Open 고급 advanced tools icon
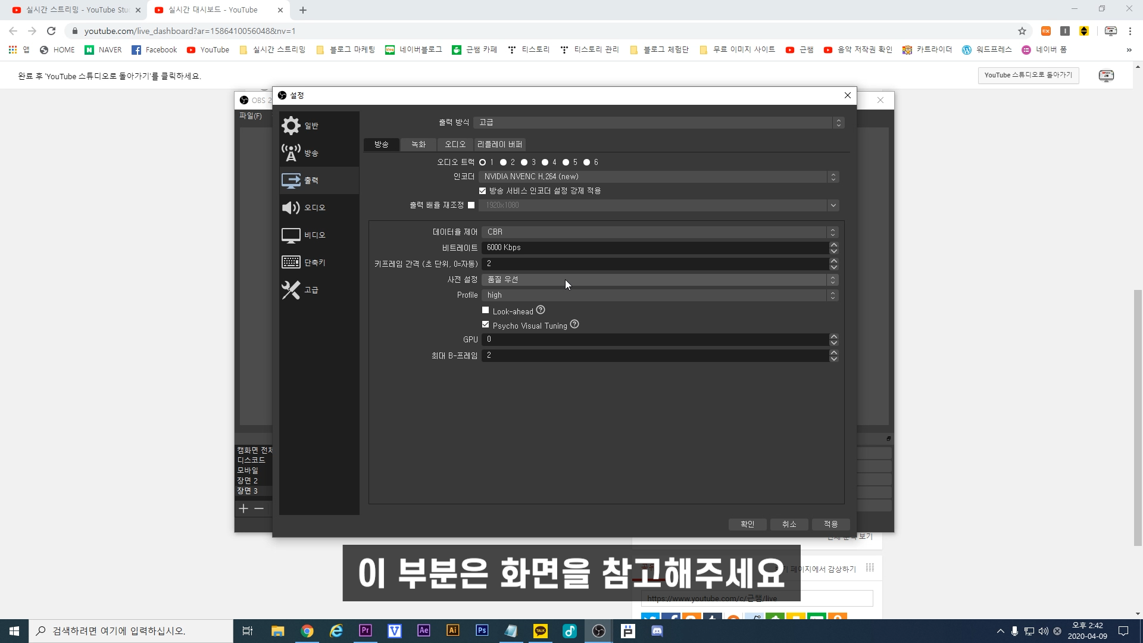 pyautogui.click(x=291, y=290)
